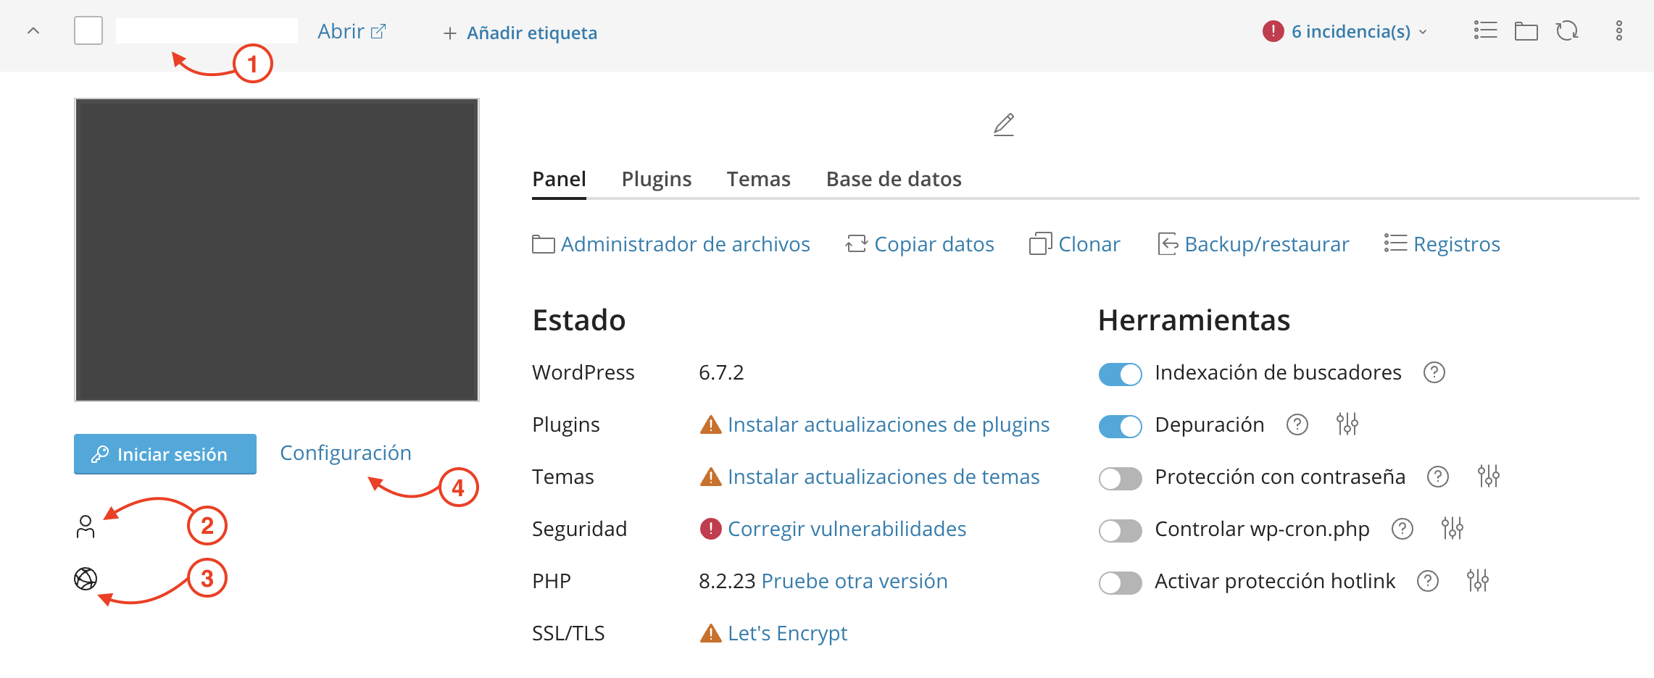Open the site via the Abrir link
Viewport: 1654px width, 678px height.
pyautogui.click(x=352, y=31)
